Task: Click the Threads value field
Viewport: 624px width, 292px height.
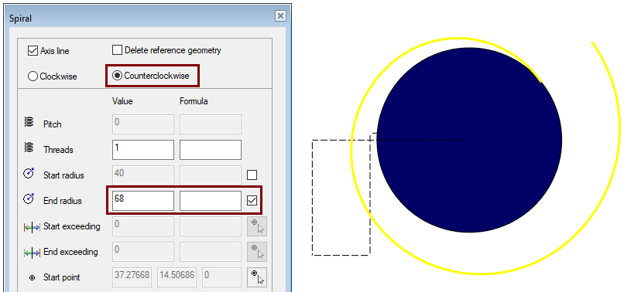Action: 143,150
